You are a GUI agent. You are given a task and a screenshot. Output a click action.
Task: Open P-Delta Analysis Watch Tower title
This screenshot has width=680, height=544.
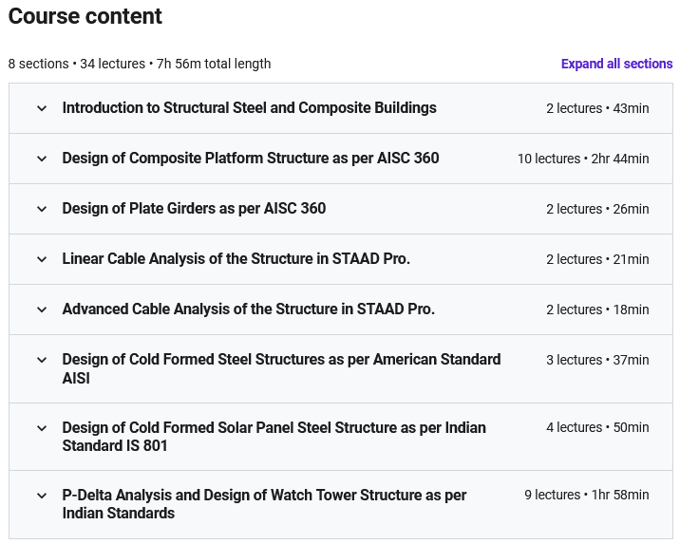(x=264, y=504)
